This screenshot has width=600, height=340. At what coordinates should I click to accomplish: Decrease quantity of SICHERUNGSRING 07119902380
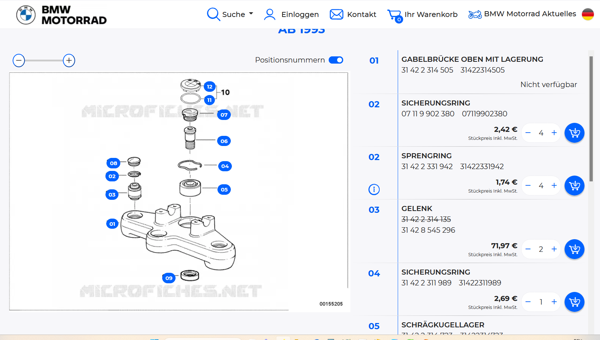coord(528,133)
